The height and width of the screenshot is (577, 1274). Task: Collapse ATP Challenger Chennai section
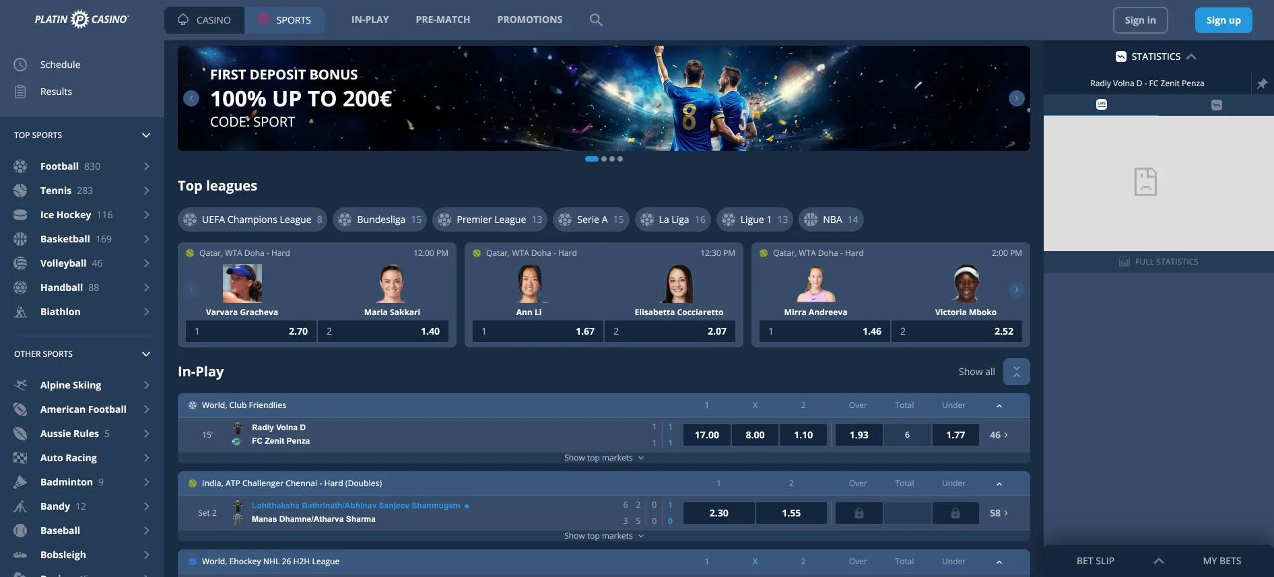(x=999, y=483)
